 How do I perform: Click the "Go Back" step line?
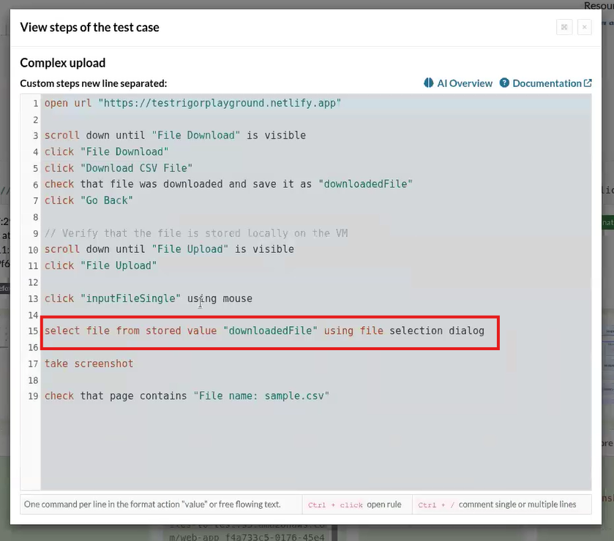tap(89, 200)
